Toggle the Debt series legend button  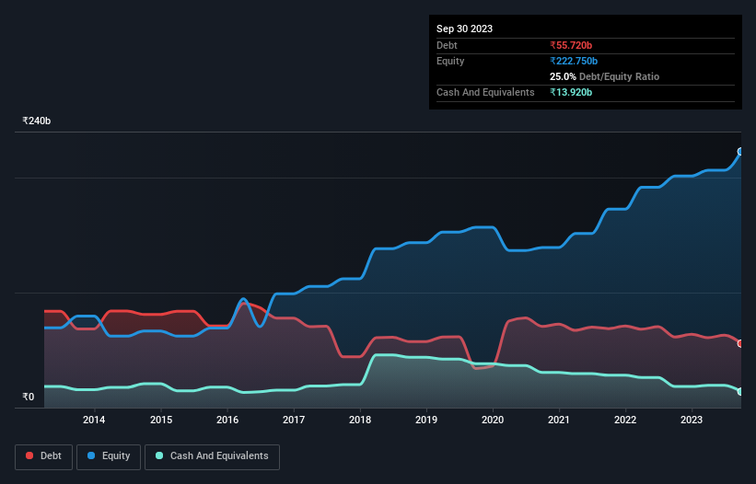click(44, 456)
